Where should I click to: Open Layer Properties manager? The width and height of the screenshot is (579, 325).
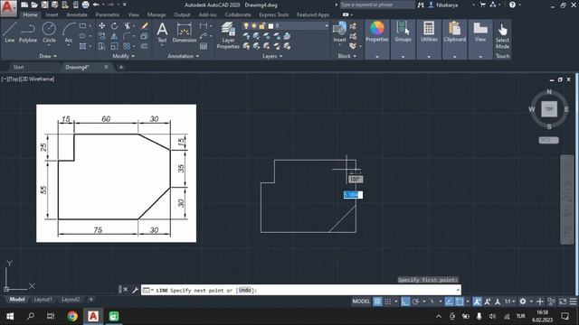(228, 35)
